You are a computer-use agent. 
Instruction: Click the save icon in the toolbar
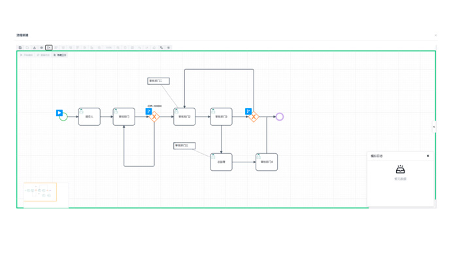[x=20, y=48]
